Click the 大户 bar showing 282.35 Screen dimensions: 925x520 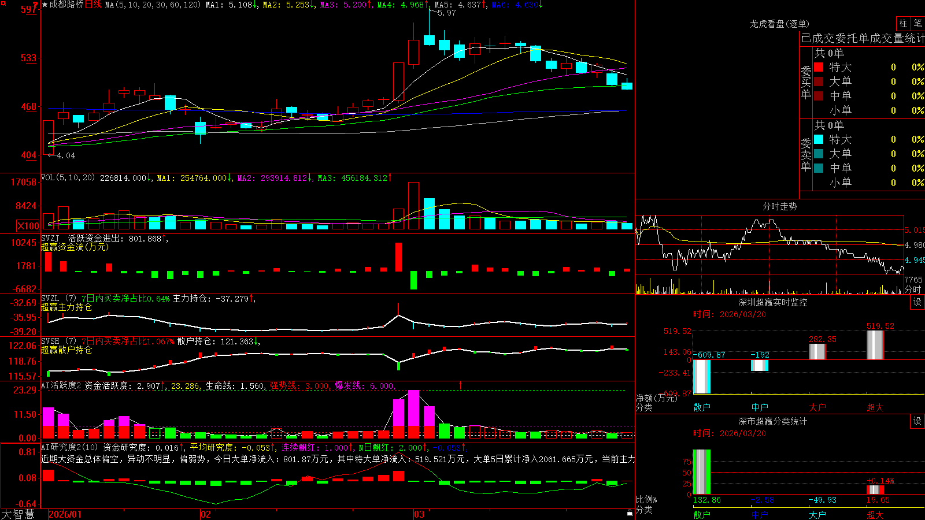coord(817,351)
